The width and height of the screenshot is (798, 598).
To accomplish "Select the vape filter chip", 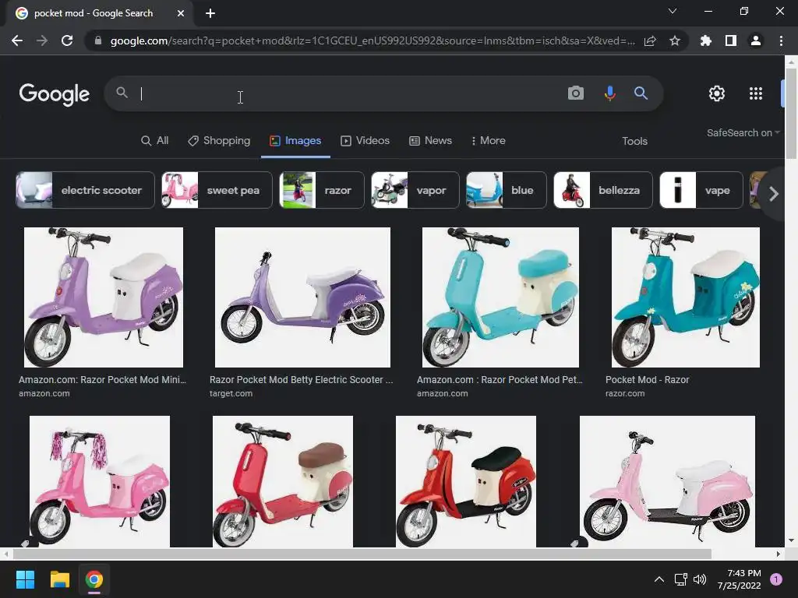I will click(x=701, y=190).
